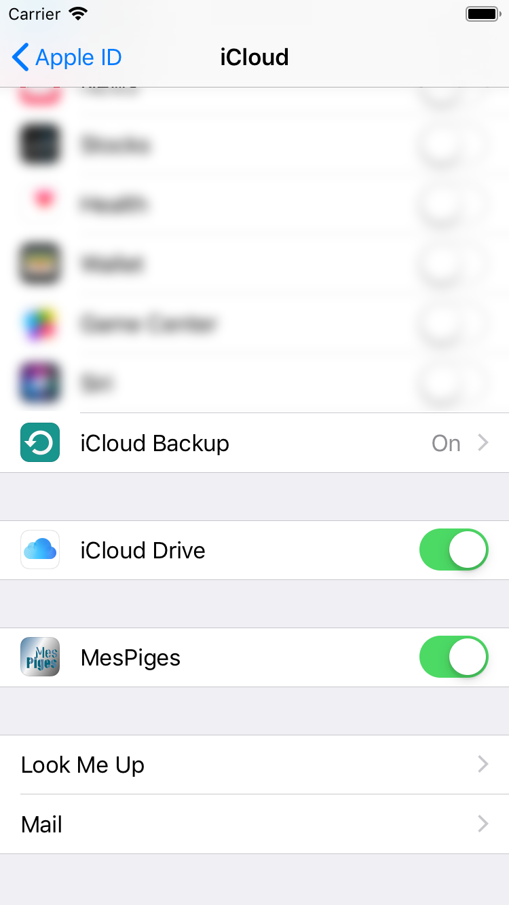Toggle the Game Center switch
This screenshot has width=509, height=905.
[x=453, y=323]
